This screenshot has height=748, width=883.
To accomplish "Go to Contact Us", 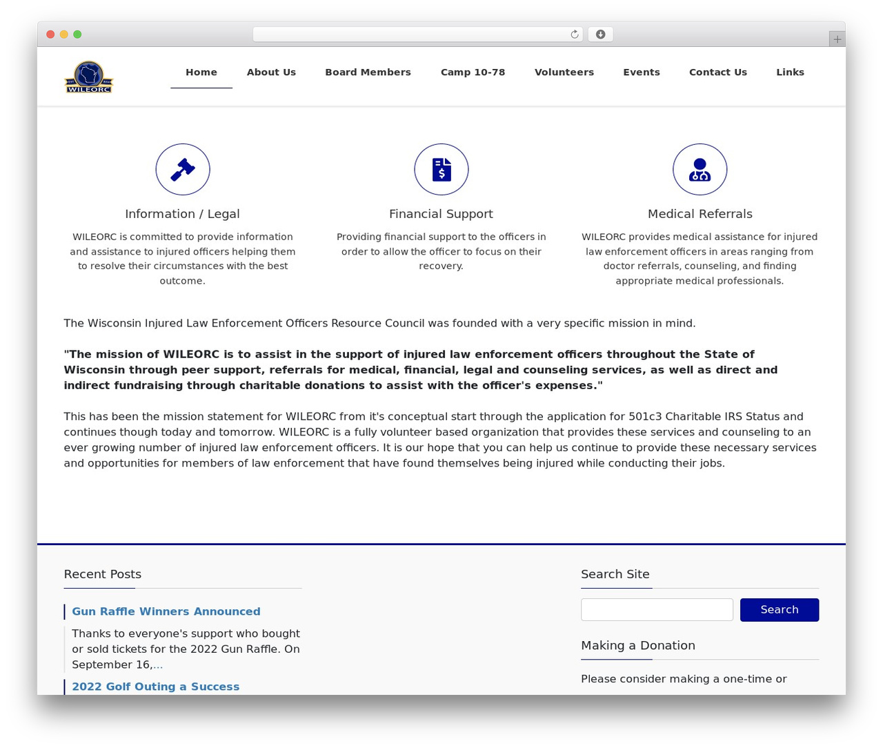I will [x=718, y=72].
